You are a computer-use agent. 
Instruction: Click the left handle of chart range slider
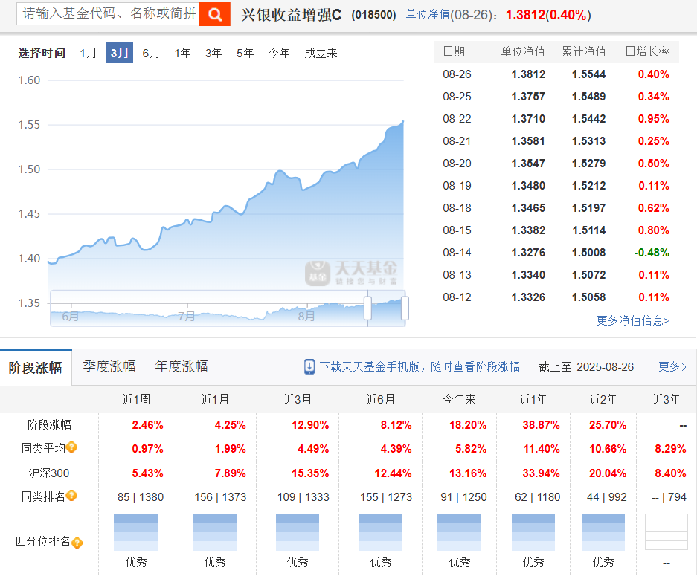pos(367,308)
